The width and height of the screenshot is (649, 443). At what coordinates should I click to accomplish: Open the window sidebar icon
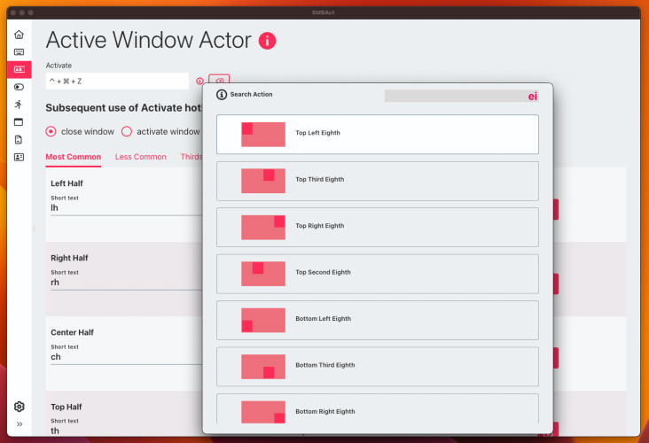pos(19,122)
